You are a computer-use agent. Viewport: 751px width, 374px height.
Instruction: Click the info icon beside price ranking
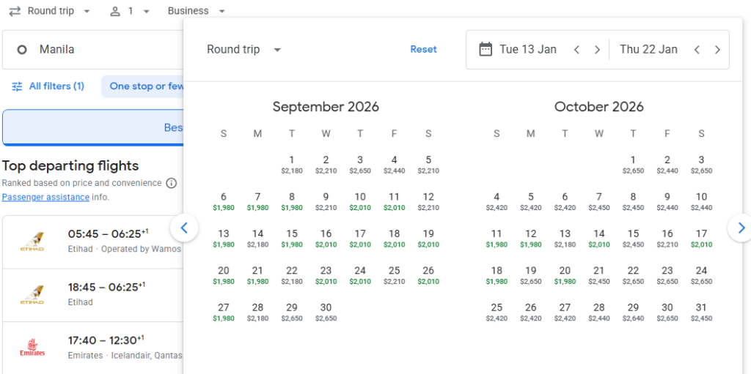[x=171, y=183]
